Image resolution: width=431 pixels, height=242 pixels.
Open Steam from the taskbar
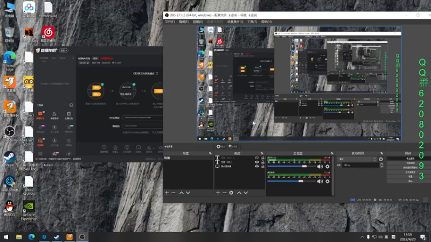coord(57,237)
